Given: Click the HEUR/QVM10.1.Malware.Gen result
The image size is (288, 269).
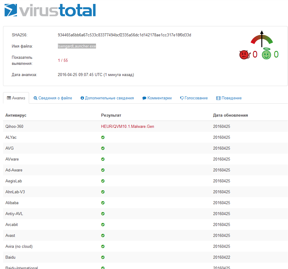Looking at the screenshot, I should tap(127, 126).
